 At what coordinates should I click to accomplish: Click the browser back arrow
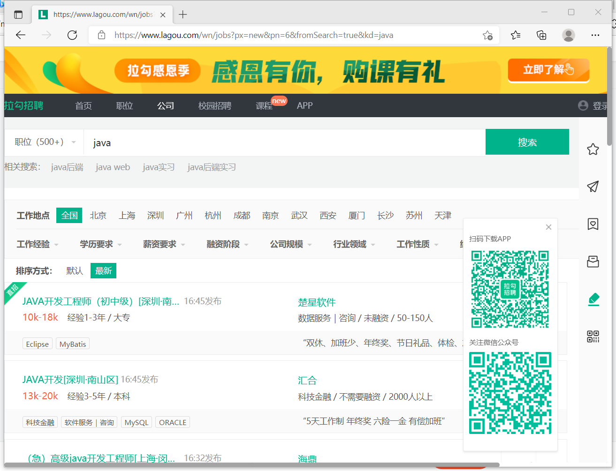21,35
